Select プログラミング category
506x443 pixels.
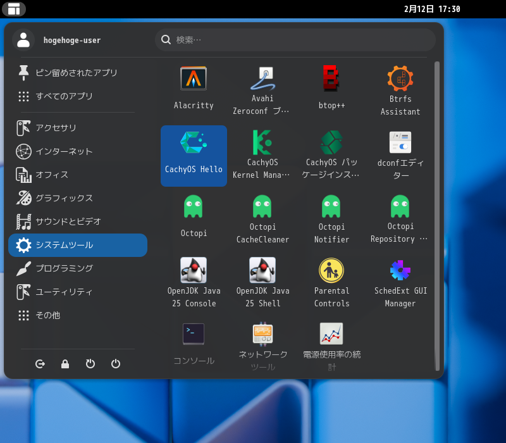click(x=78, y=268)
